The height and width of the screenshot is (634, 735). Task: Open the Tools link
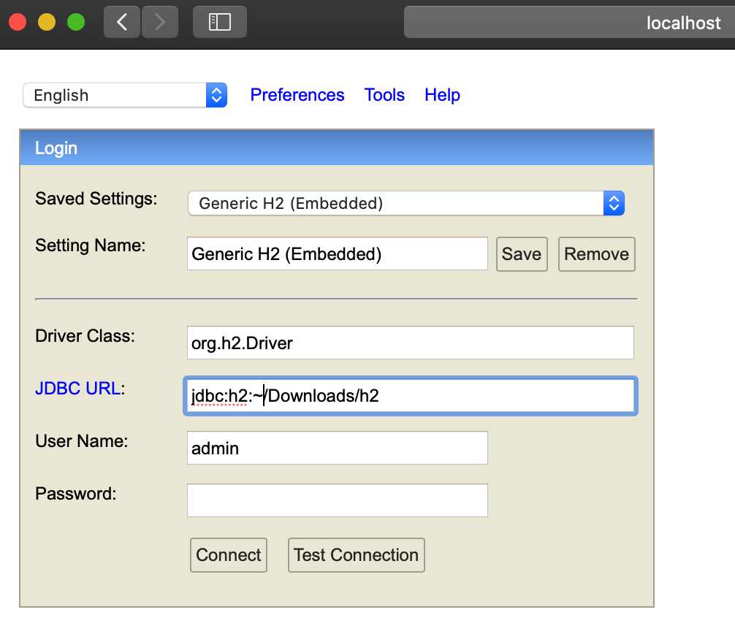tap(384, 95)
